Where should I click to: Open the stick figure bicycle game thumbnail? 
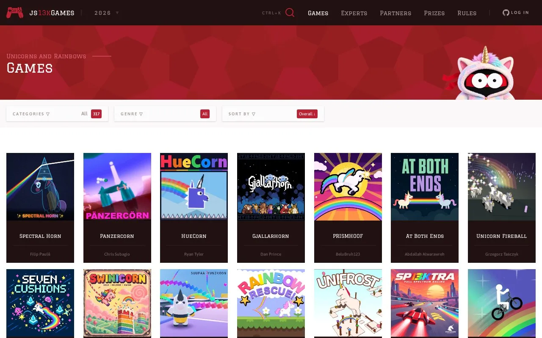tap(502, 303)
